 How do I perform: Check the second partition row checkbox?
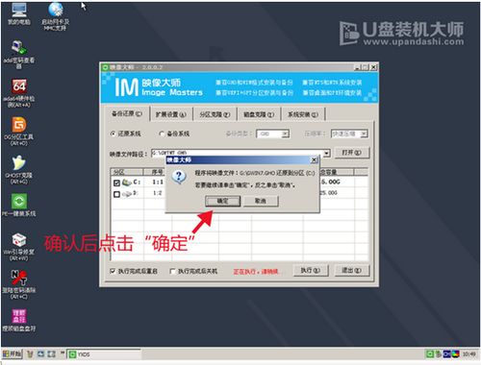[116, 194]
